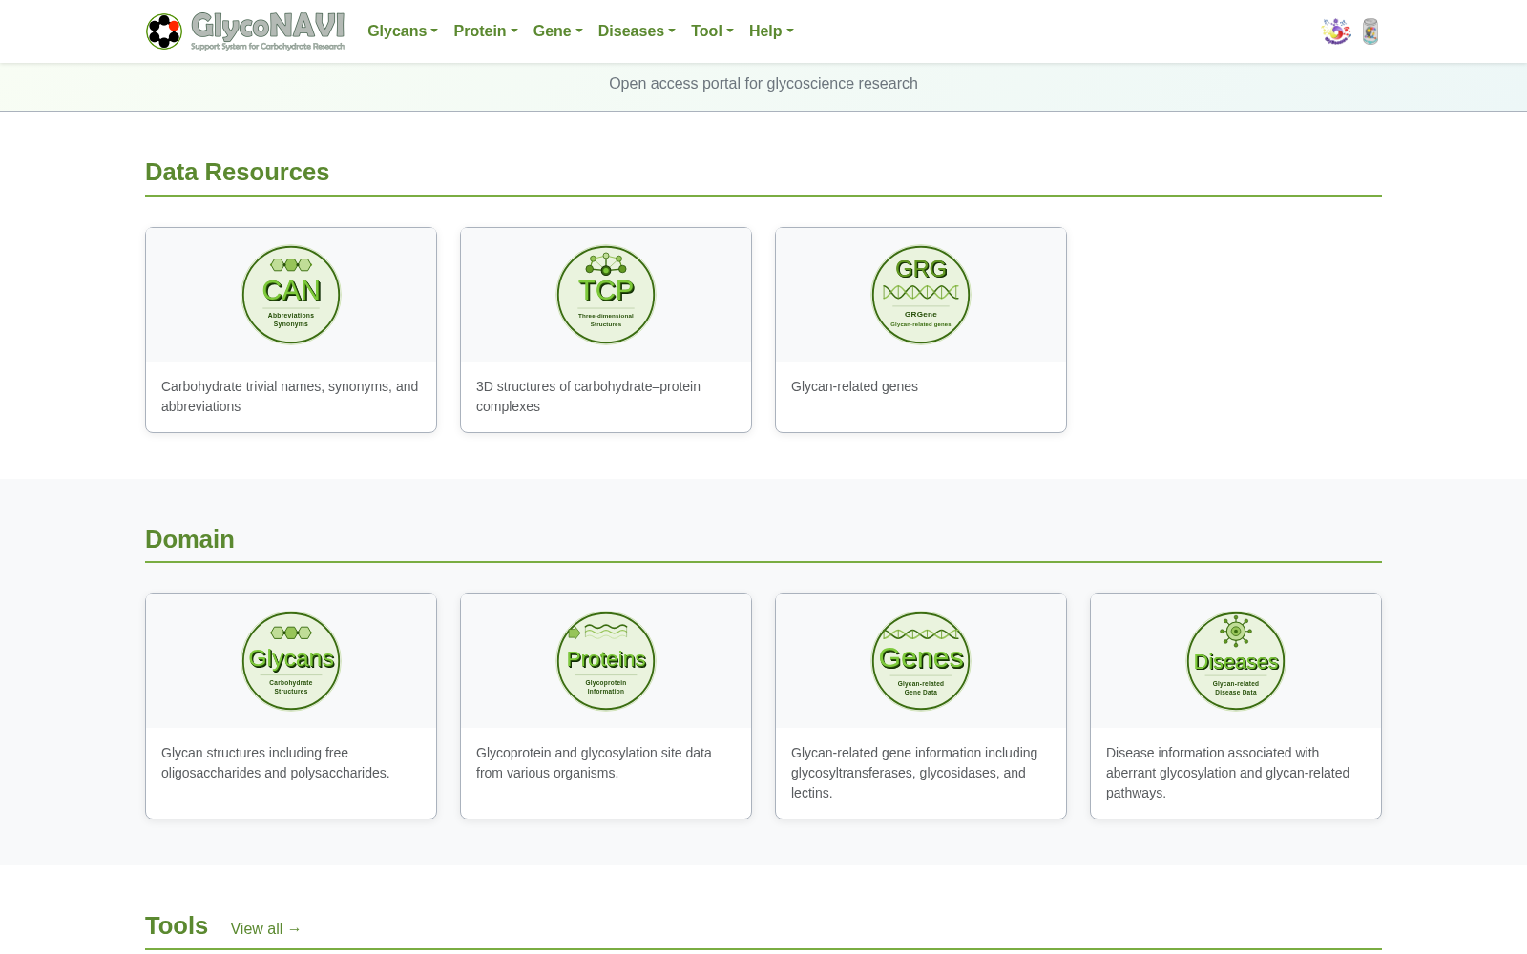
Task: Click the "Glycan-related genes" card description
Action: coord(854,386)
